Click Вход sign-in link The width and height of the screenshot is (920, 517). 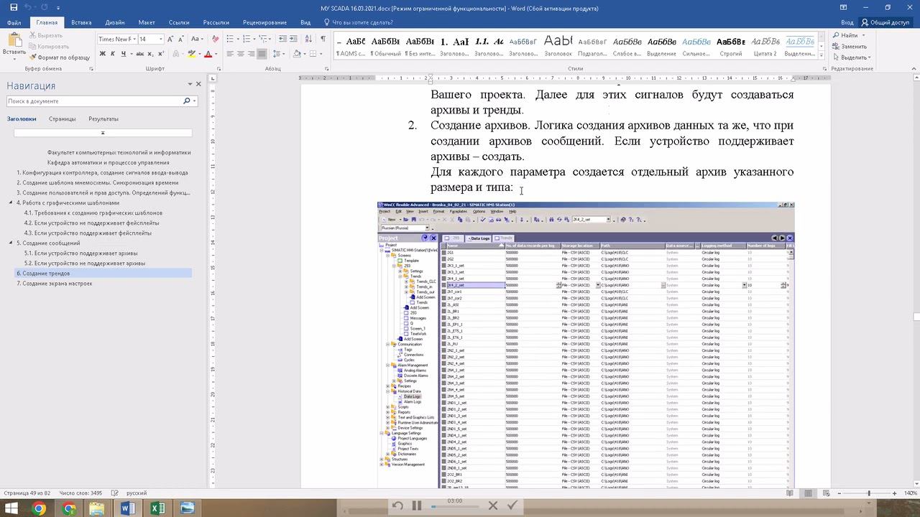point(847,22)
